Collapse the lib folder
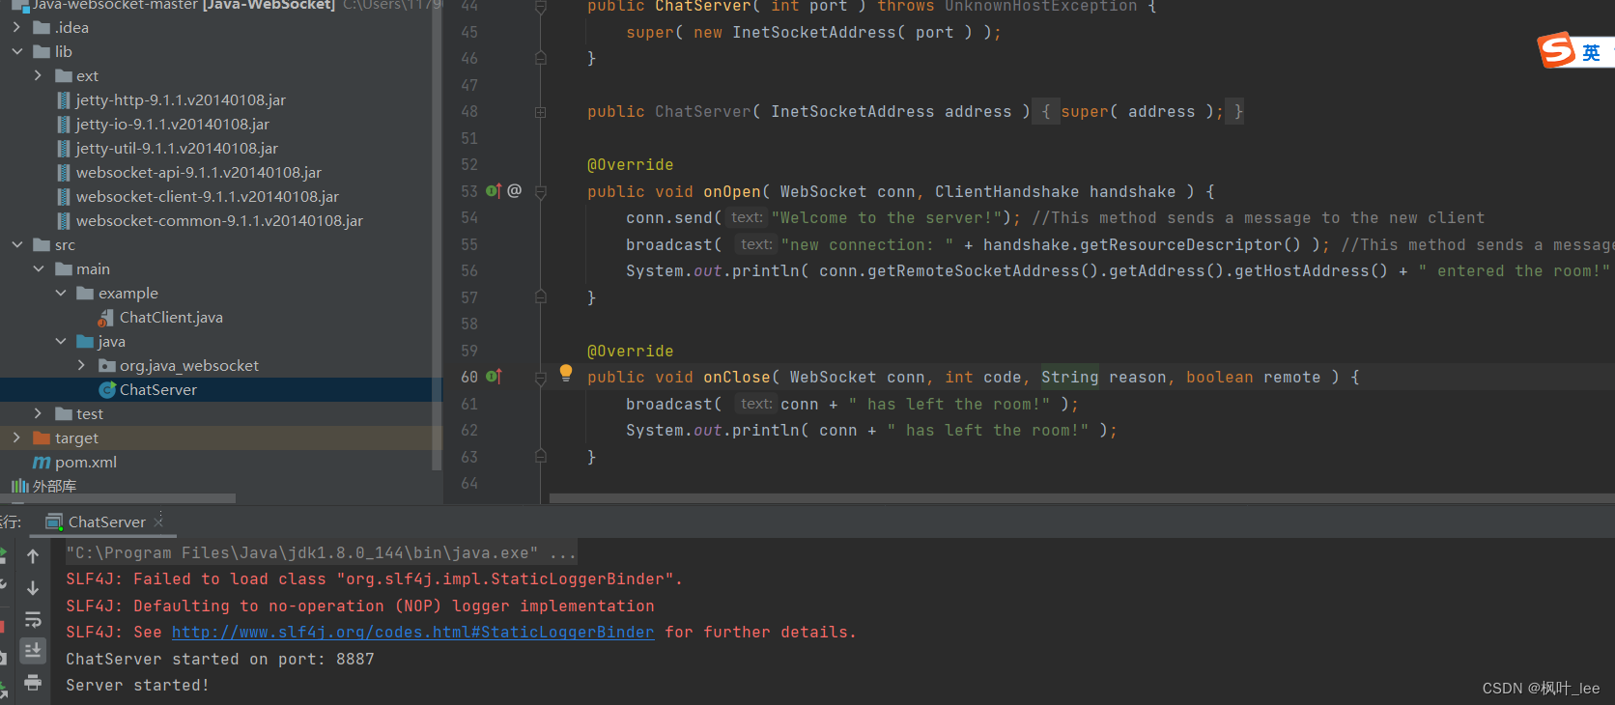Viewport: 1615px width, 705px height. click(16, 51)
